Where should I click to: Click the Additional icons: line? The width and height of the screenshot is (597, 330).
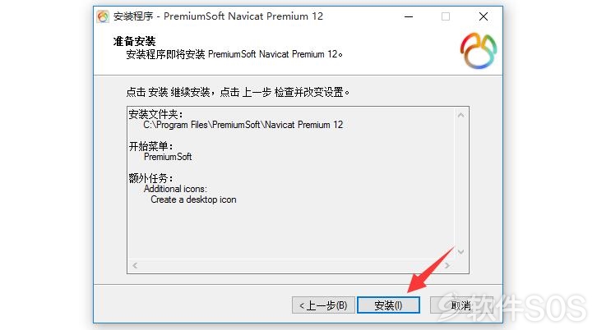click(x=175, y=189)
